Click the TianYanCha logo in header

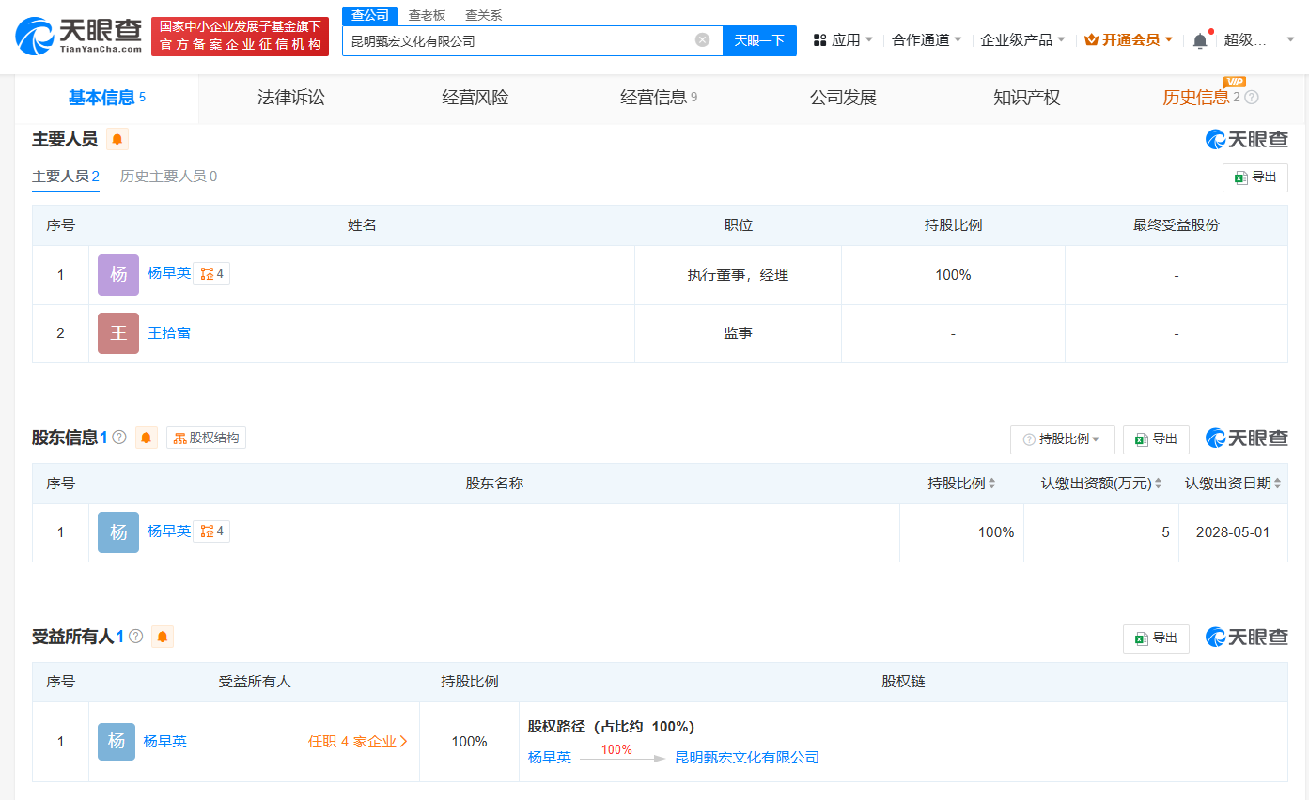[77, 36]
